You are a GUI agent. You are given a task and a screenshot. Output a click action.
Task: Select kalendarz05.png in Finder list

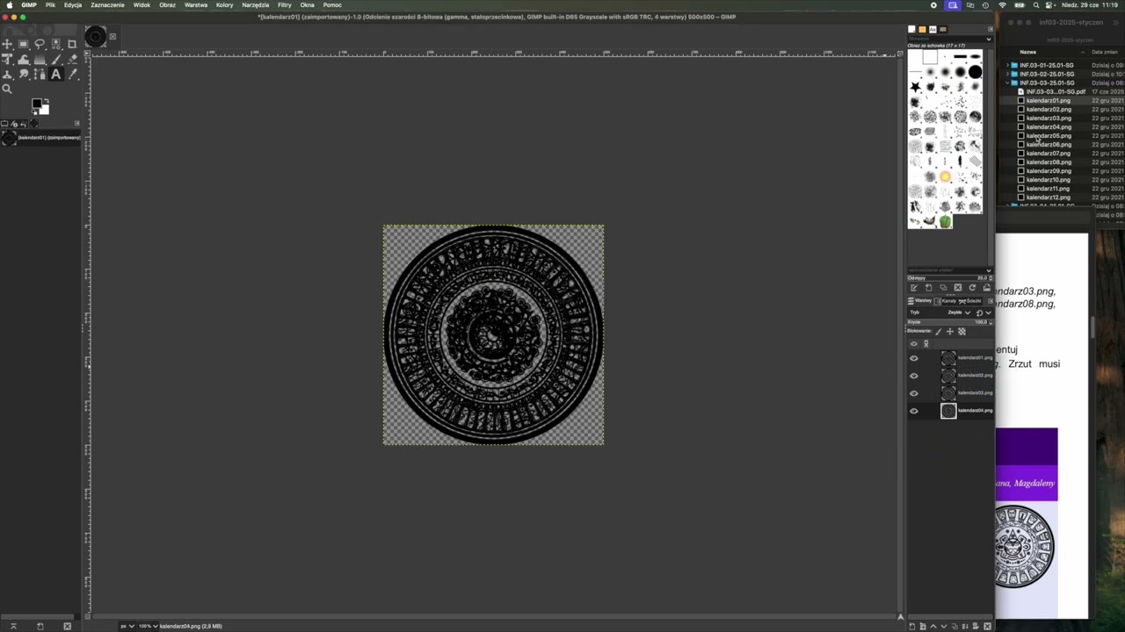(1049, 136)
